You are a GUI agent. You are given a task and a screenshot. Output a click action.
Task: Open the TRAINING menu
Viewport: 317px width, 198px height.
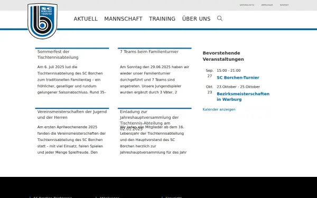(162, 19)
